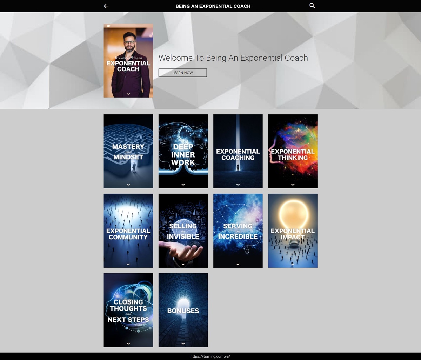The image size is (421, 360).
Task: Expand chevron under Deep Inner Work
Action: (x=183, y=185)
